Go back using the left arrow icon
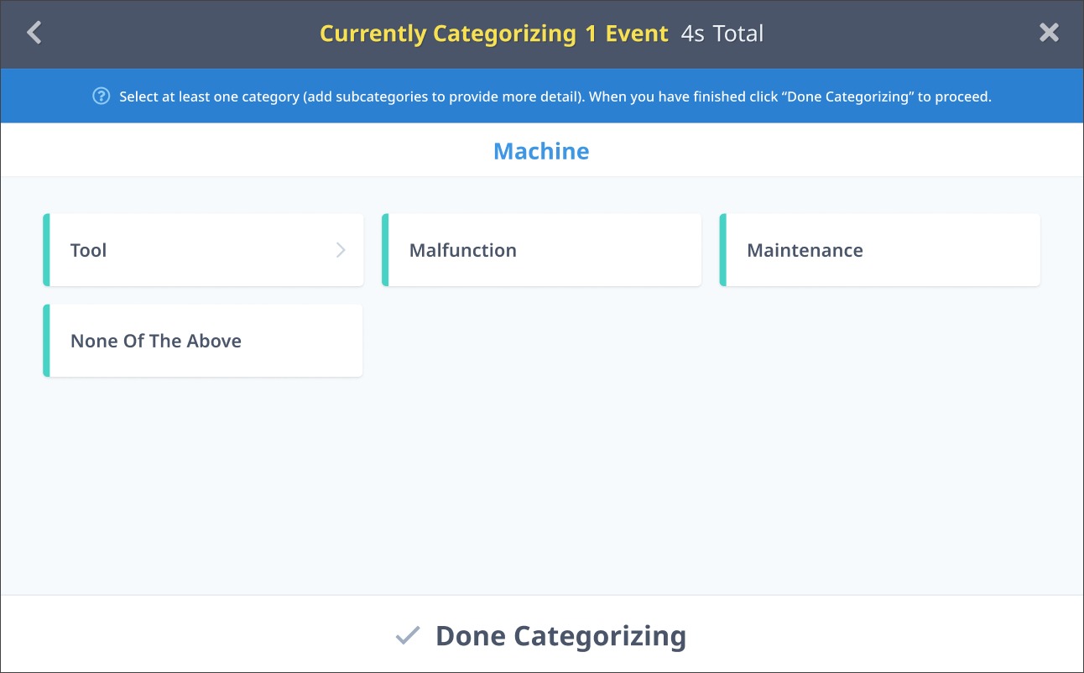Viewport: 1084px width, 673px height. tap(34, 33)
